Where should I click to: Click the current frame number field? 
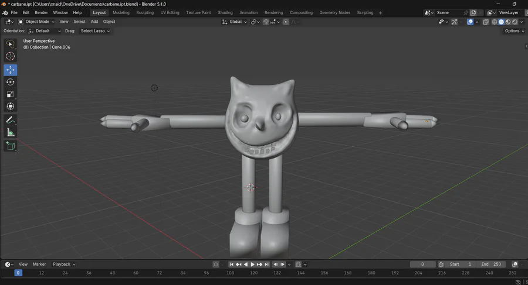click(x=422, y=265)
